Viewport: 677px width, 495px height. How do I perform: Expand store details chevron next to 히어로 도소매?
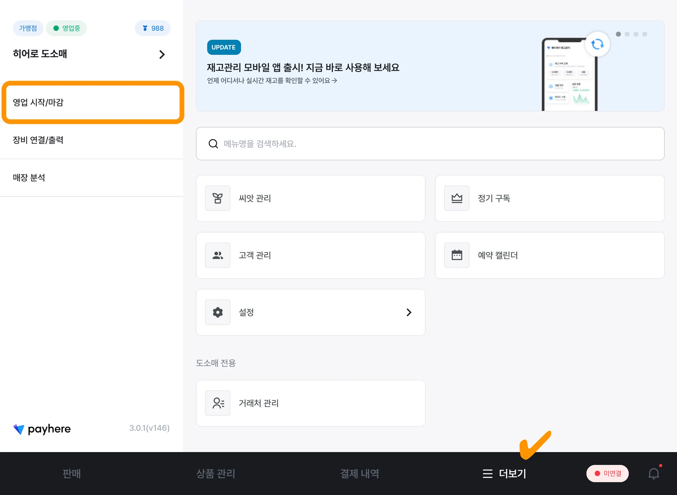(x=162, y=55)
